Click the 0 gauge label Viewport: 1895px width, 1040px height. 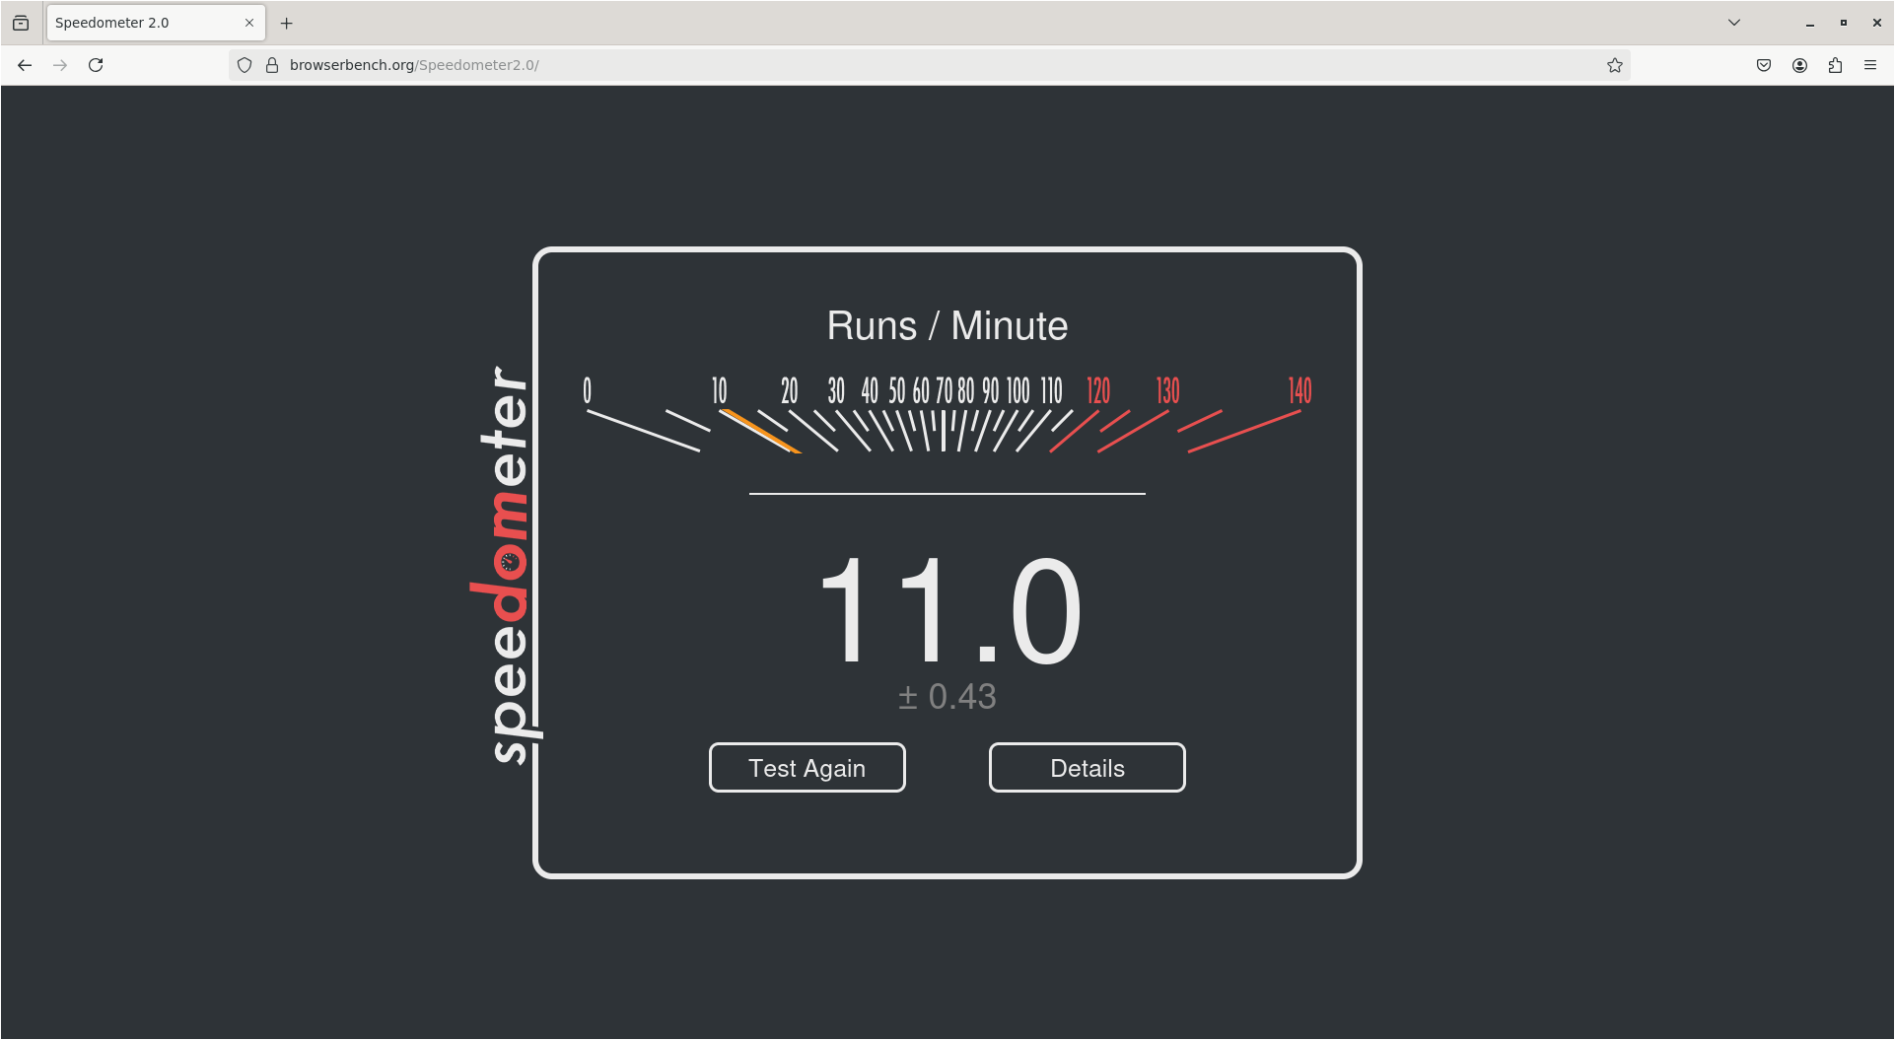click(587, 391)
